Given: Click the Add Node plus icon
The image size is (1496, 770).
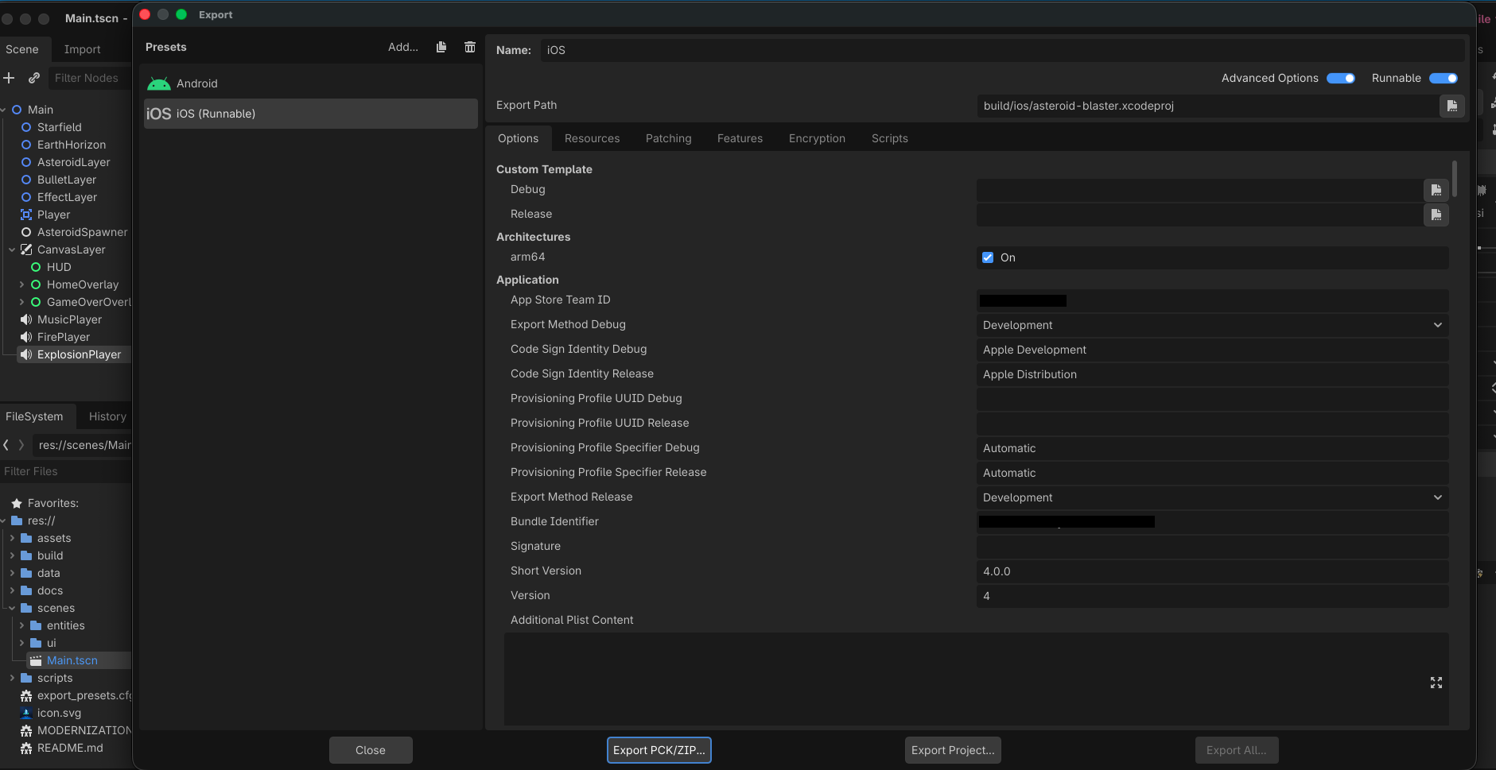Looking at the screenshot, I should click(10, 78).
